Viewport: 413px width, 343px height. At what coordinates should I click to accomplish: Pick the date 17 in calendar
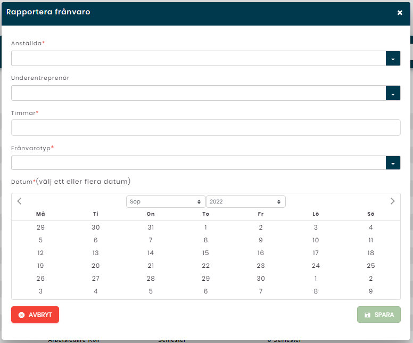[x=316, y=253]
